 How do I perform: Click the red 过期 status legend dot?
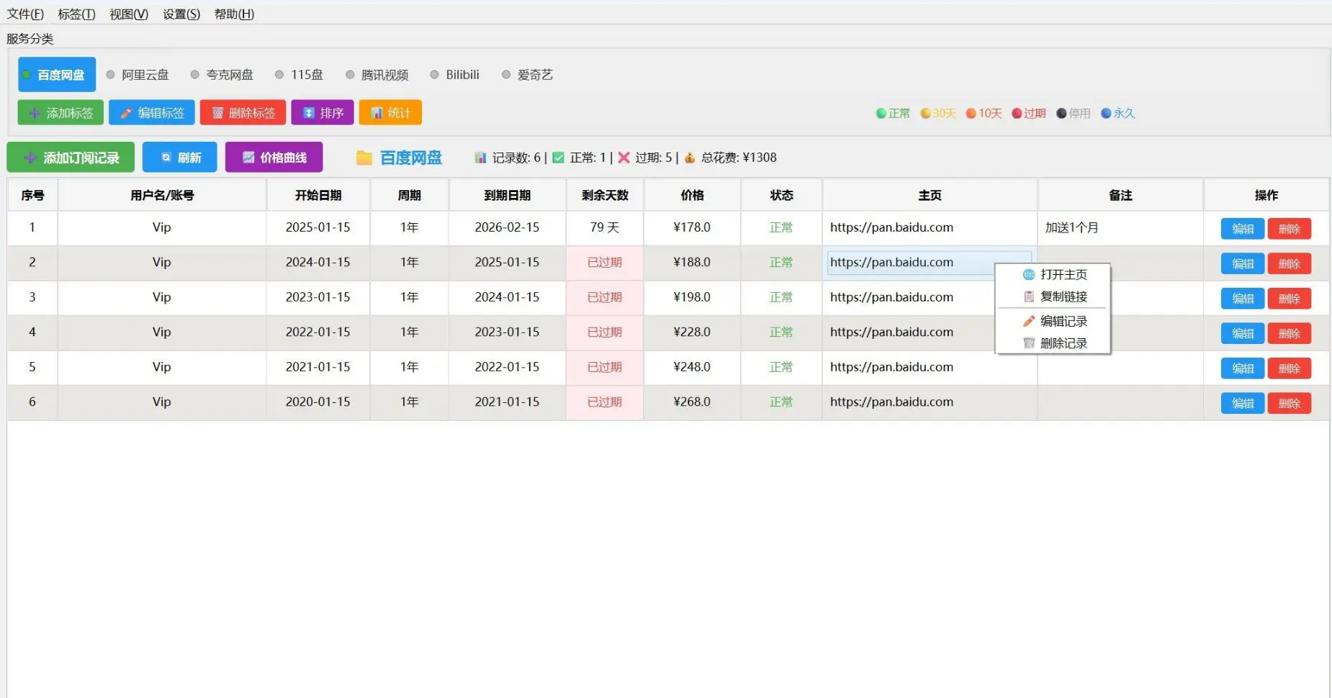[1017, 114]
